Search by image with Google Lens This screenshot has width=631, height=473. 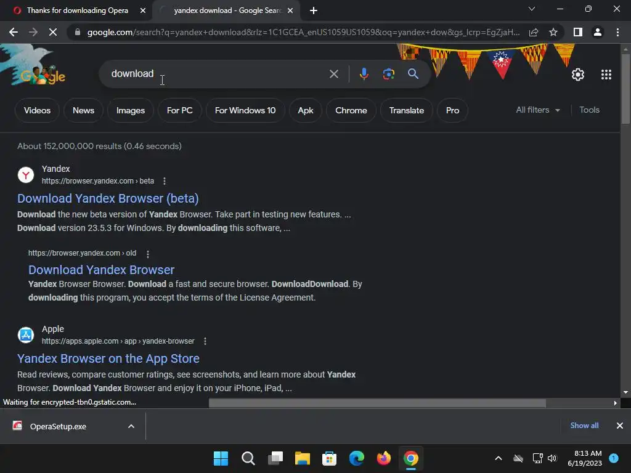click(388, 74)
